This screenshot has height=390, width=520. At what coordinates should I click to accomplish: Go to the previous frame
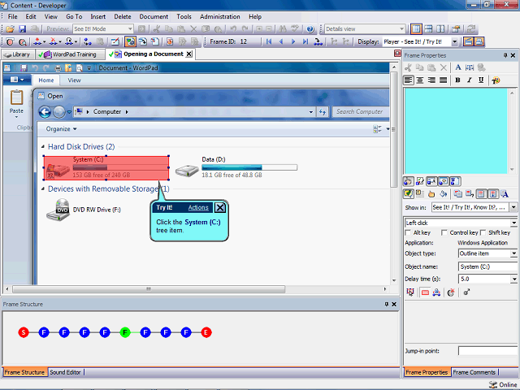click(x=281, y=41)
